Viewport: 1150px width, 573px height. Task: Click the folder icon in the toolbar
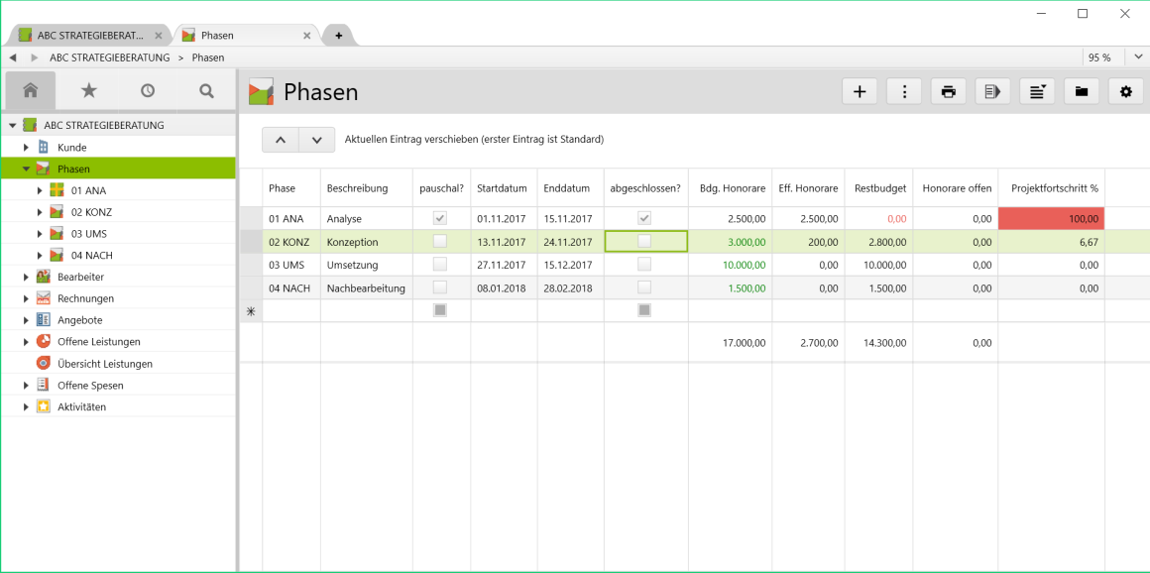pos(1081,91)
